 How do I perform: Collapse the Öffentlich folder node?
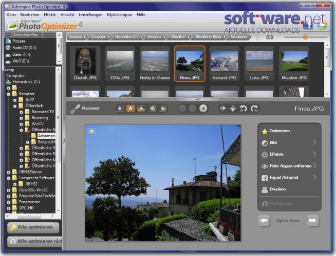pos(15,106)
